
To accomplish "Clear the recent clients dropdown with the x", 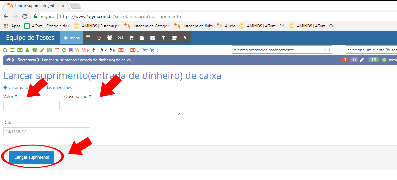I will click(x=325, y=50).
